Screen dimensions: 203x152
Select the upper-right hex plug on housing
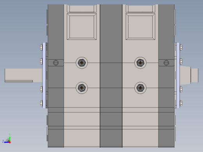[x=140, y=63]
